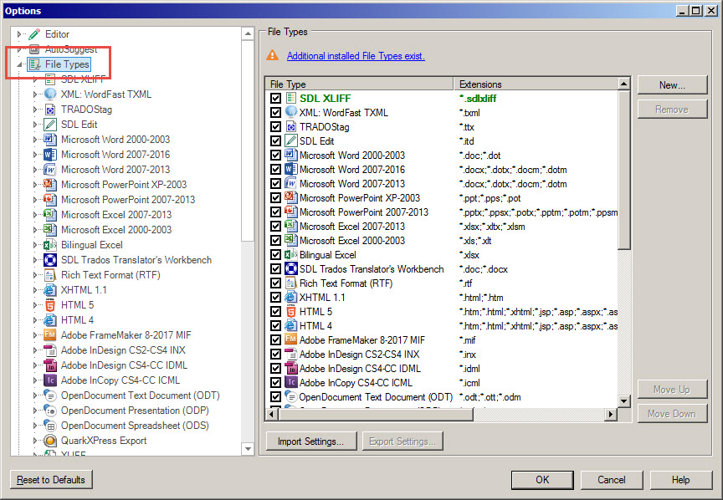
Task: Select Microsoft Word 2007-2013 in the tree
Action: click(x=115, y=170)
